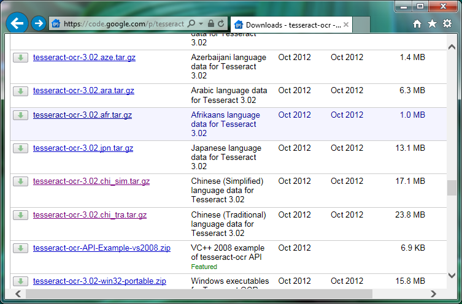
Task: Click 'Chinese (Traditional) language data' description
Action: coord(229,224)
